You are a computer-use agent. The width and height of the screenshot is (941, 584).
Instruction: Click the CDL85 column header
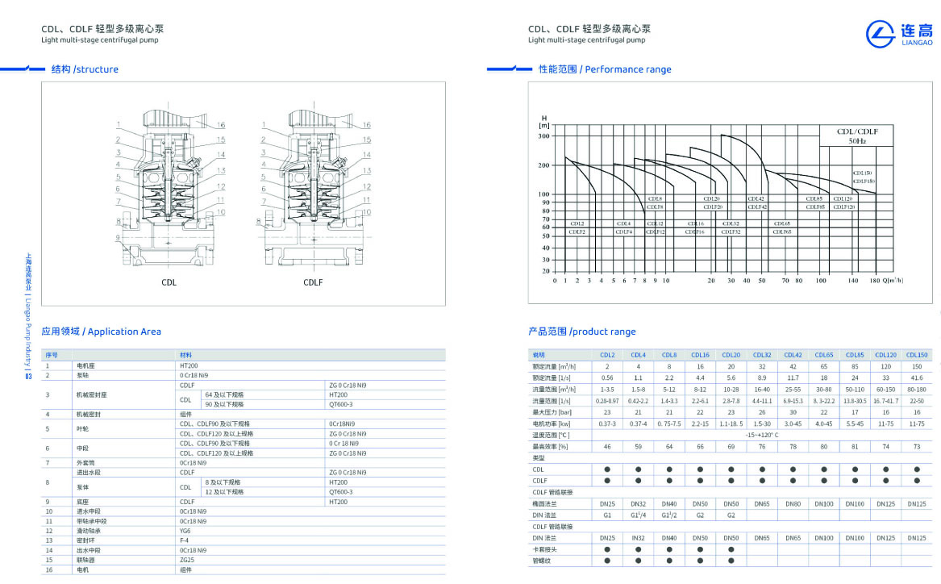tap(855, 355)
